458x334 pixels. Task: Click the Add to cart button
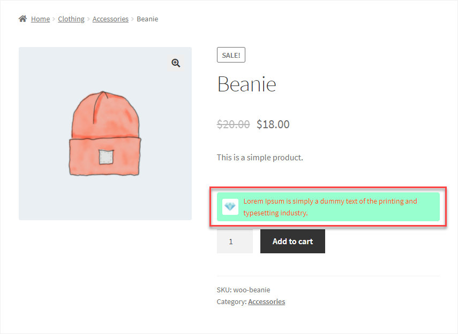pyautogui.click(x=292, y=242)
